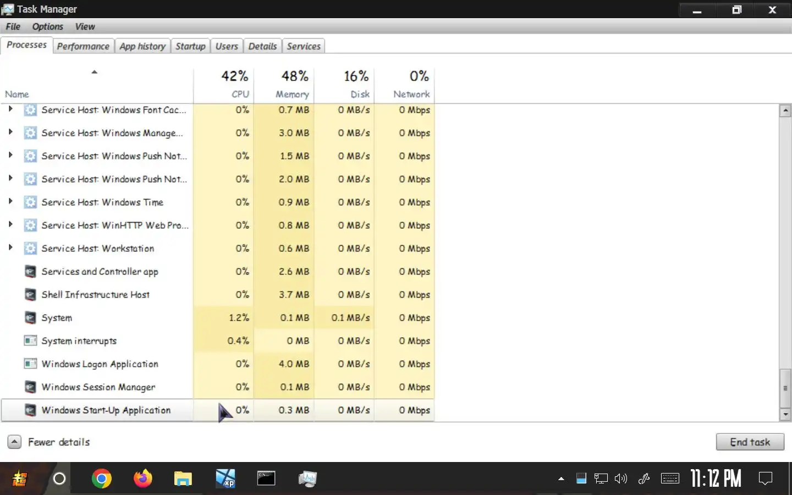Click the 1.2% CPU value for System
The height and width of the screenshot is (495, 792).
point(239,318)
